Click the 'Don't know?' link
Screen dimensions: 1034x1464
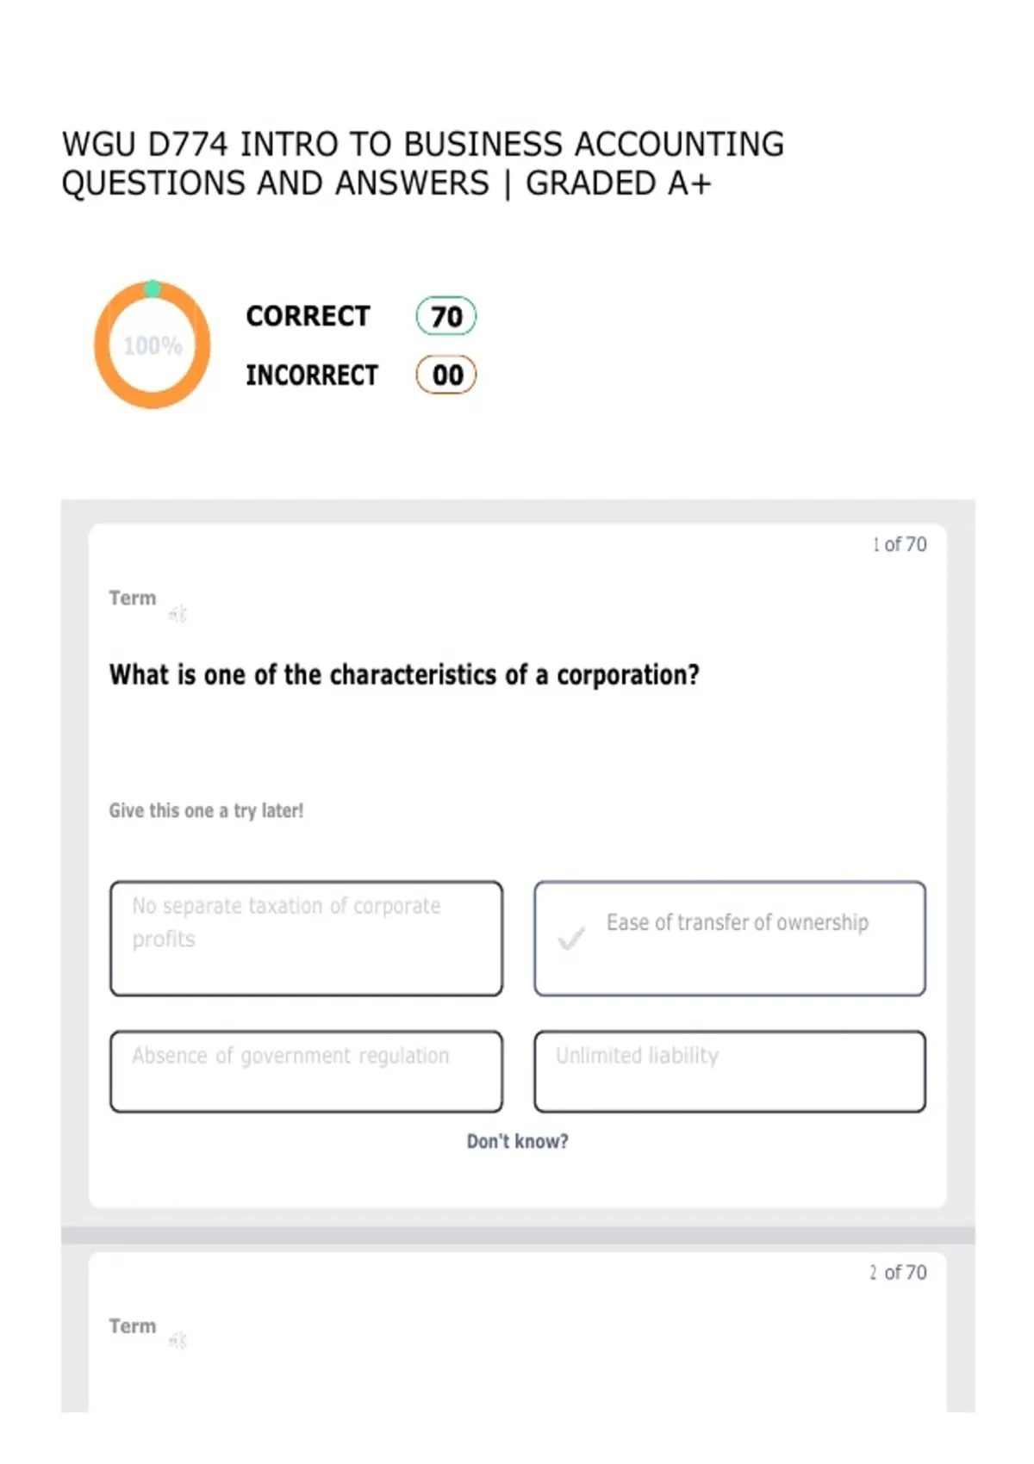[517, 1141]
